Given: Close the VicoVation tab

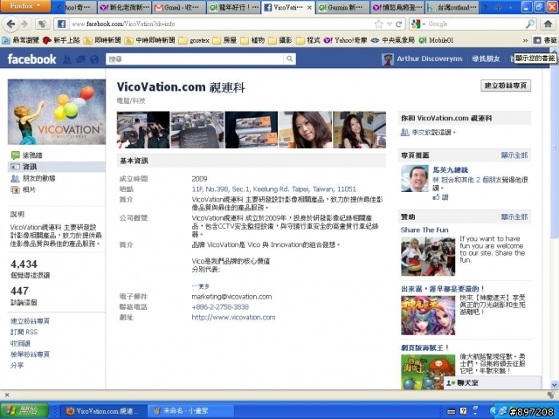Looking at the screenshot, I should pyautogui.click(x=309, y=8).
